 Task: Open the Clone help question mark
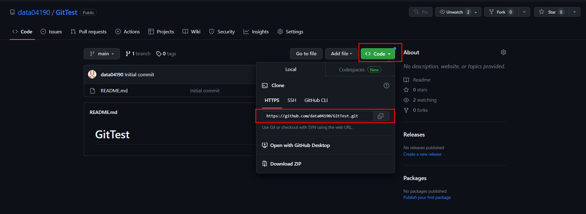pyautogui.click(x=386, y=86)
